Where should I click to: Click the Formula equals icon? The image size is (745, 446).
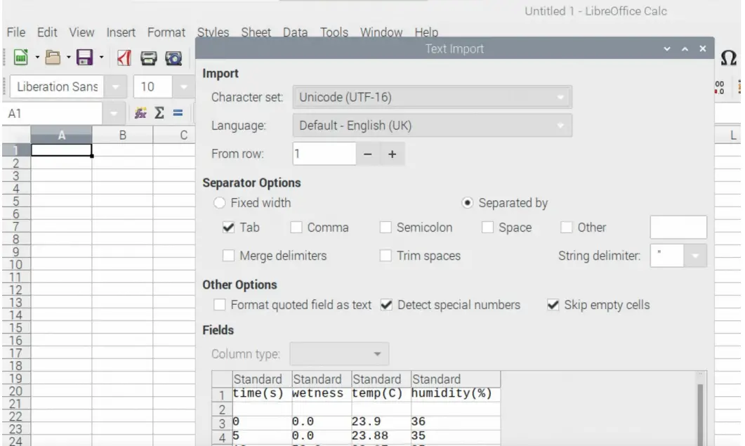[x=178, y=113]
